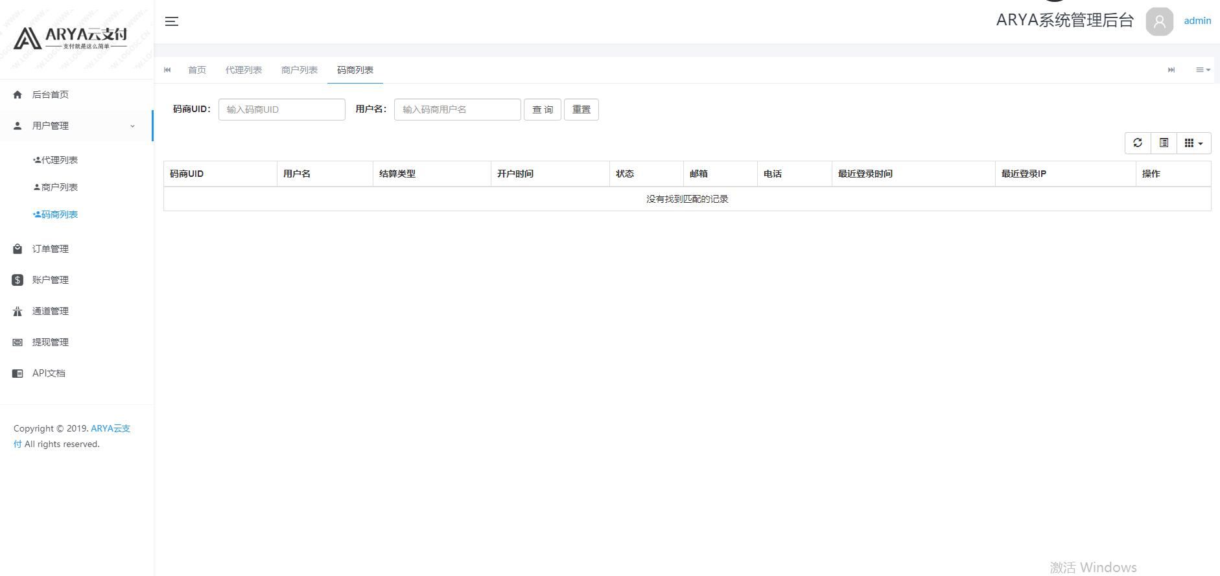Open the admin user menu
Viewport: 1220px width, 576px height.
click(1197, 21)
